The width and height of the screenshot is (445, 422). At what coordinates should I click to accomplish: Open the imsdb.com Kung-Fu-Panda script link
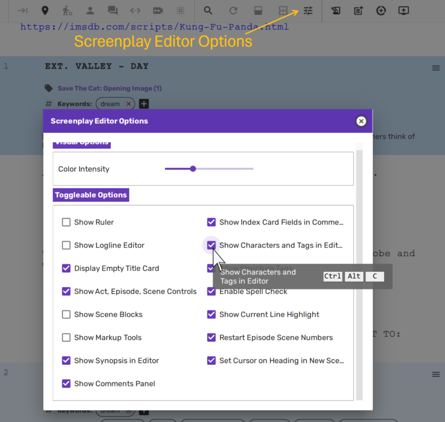point(154,27)
